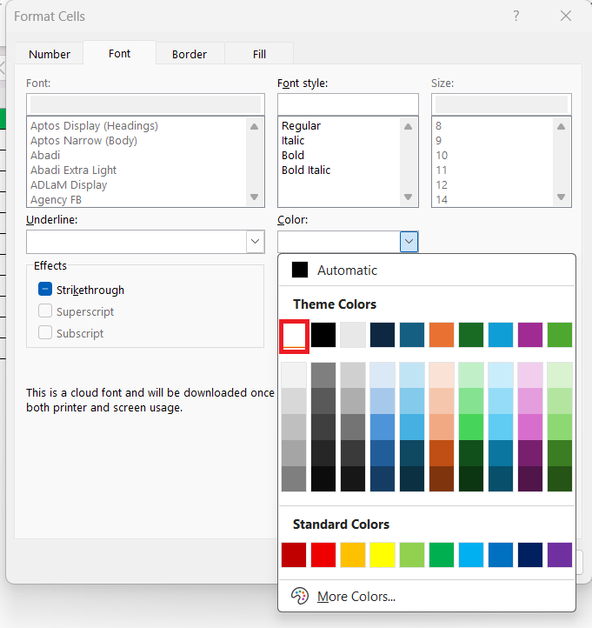Select Aptos Display (Headings) font

coord(95,126)
